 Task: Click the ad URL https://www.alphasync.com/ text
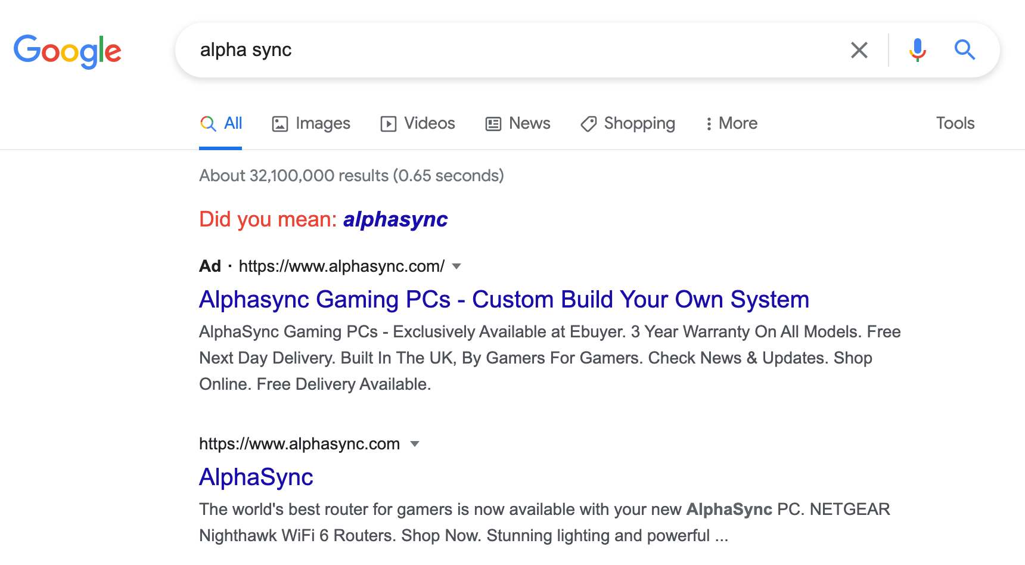tap(341, 266)
